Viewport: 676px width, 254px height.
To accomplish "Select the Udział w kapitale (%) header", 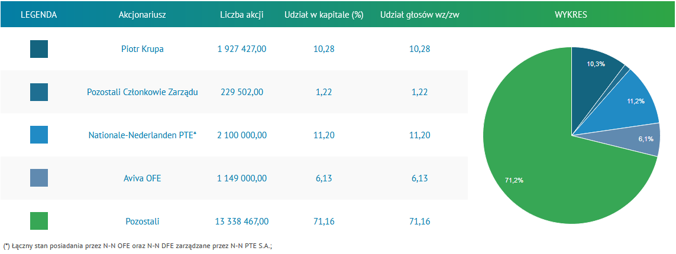I will point(324,15).
